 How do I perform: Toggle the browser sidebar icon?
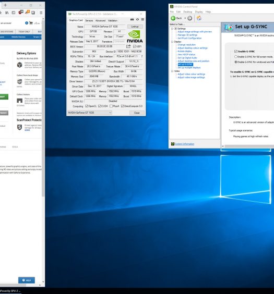click(14, 13)
